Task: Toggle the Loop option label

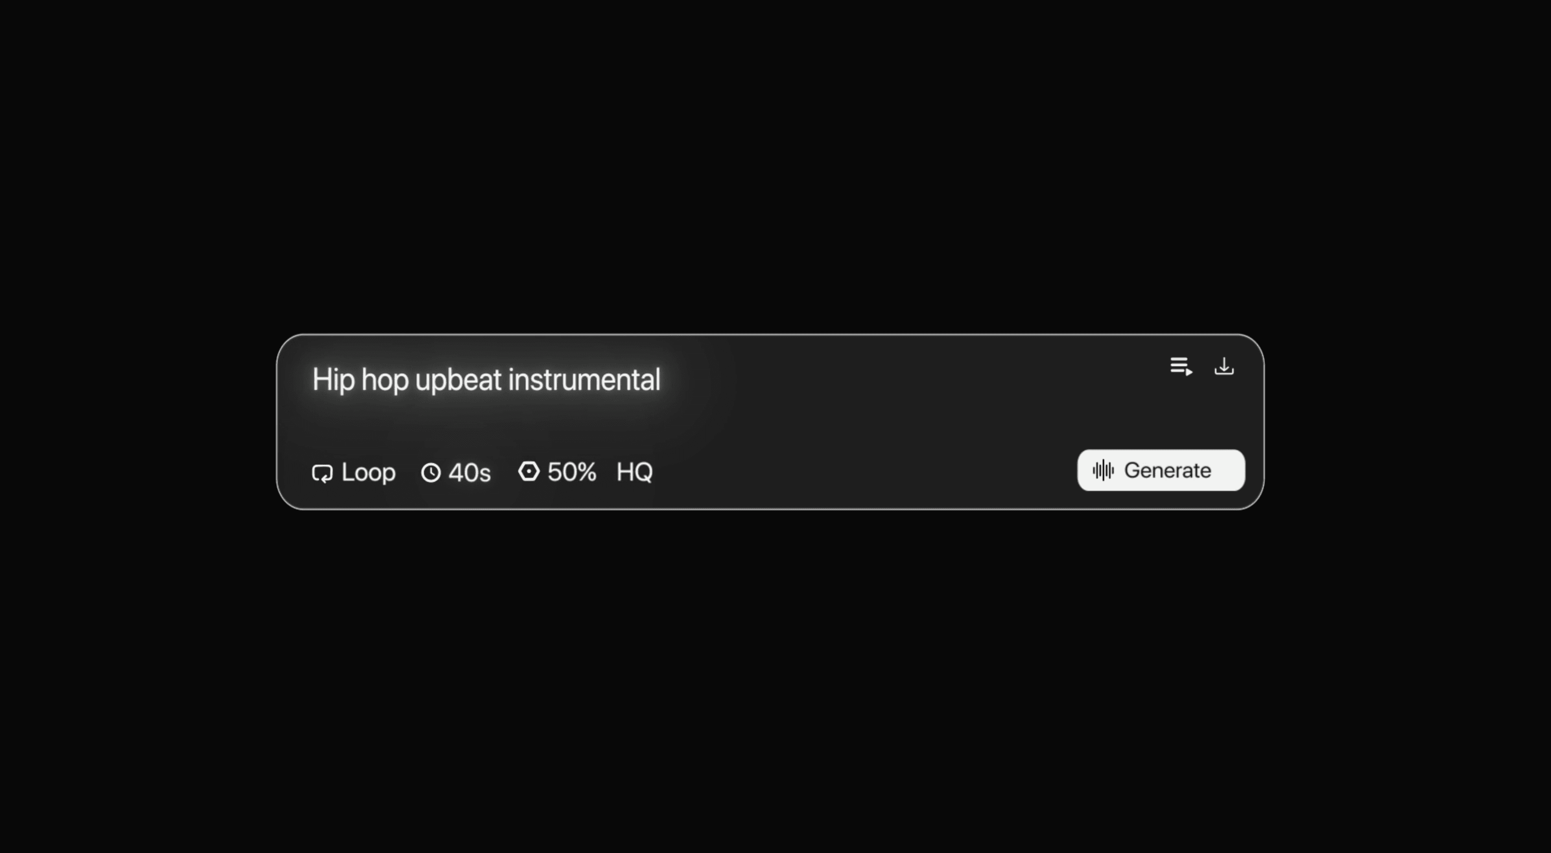Action: [x=369, y=472]
